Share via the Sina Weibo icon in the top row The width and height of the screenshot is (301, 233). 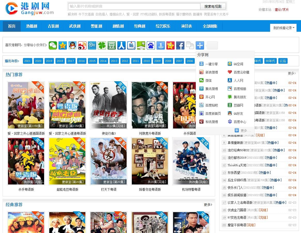(x=82, y=45)
